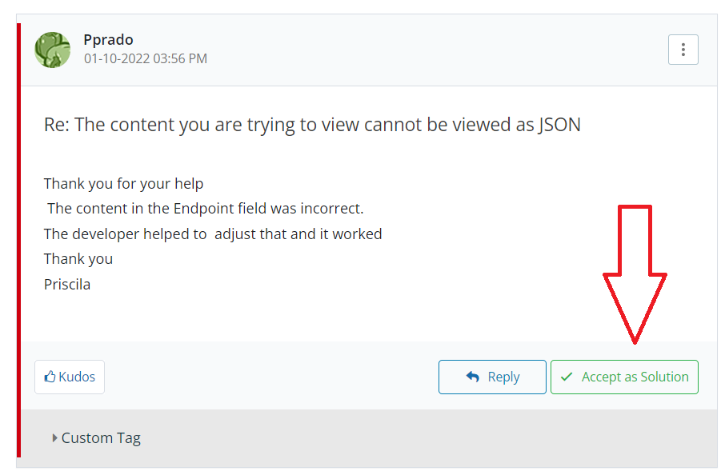Viewport: 725px width, 475px height.
Task: Open the Pprado username profile link
Action: (108, 39)
